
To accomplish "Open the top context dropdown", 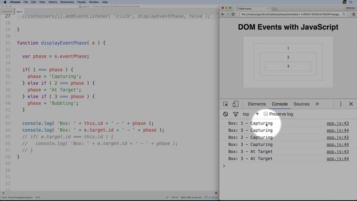I will pyautogui.click(x=250, y=114).
